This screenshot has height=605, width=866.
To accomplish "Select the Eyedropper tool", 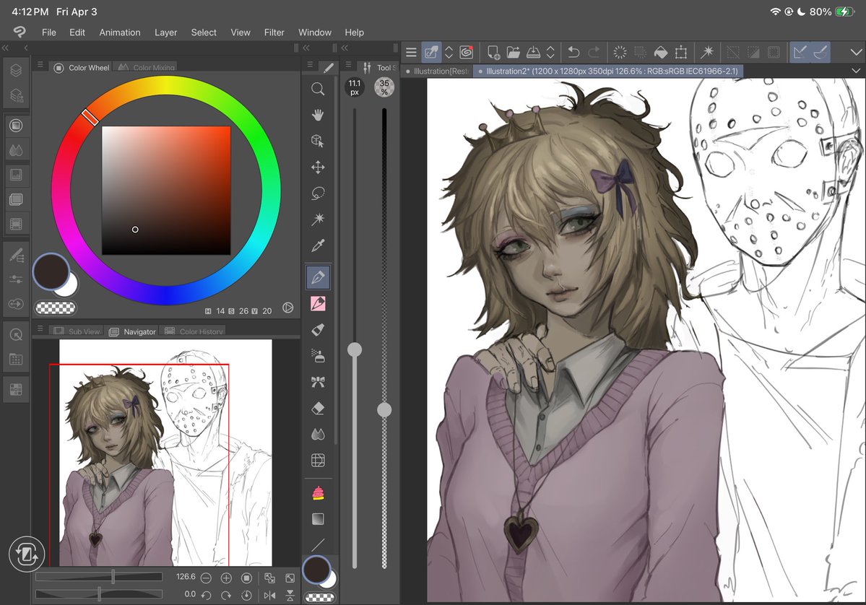I will point(318,245).
